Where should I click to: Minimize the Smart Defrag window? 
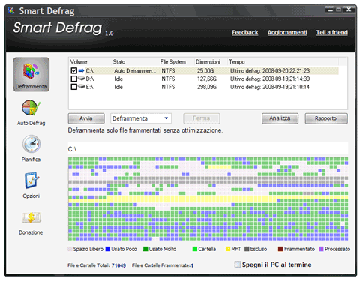(x=331, y=10)
